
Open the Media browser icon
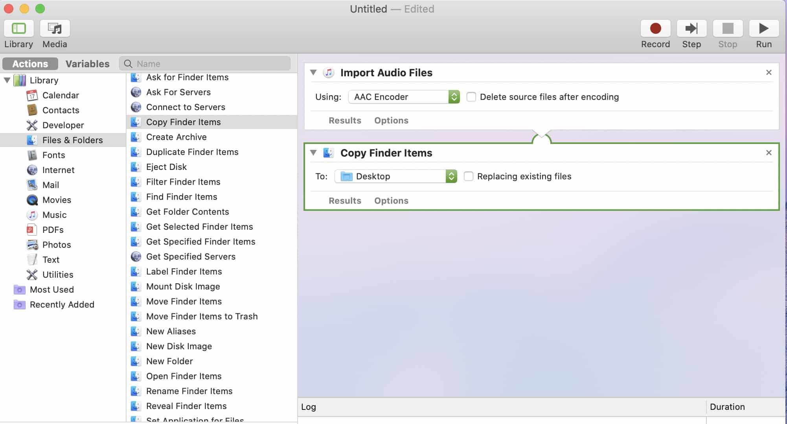[55, 29]
